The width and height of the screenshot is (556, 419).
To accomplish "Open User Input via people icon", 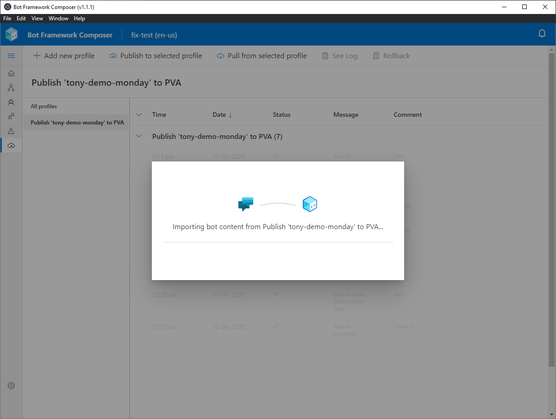I will pyautogui.click(x=11, y=116).
